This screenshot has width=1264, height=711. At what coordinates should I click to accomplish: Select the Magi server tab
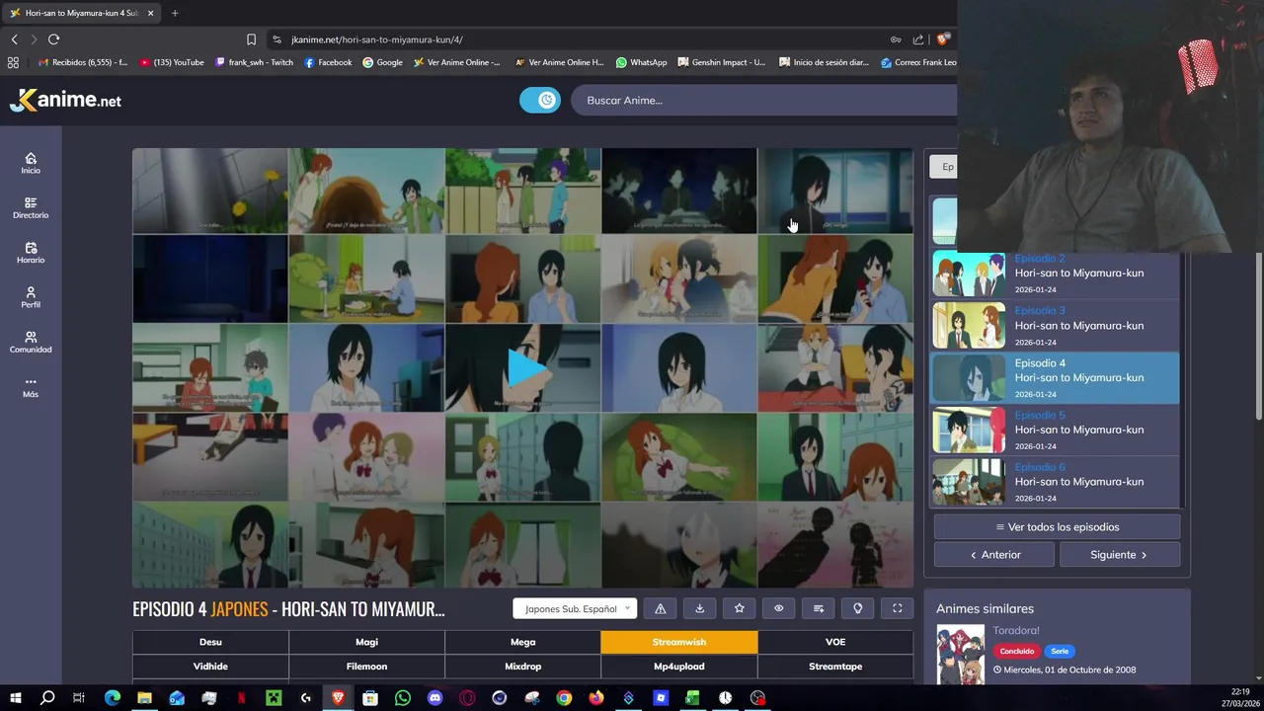point(366,642)
